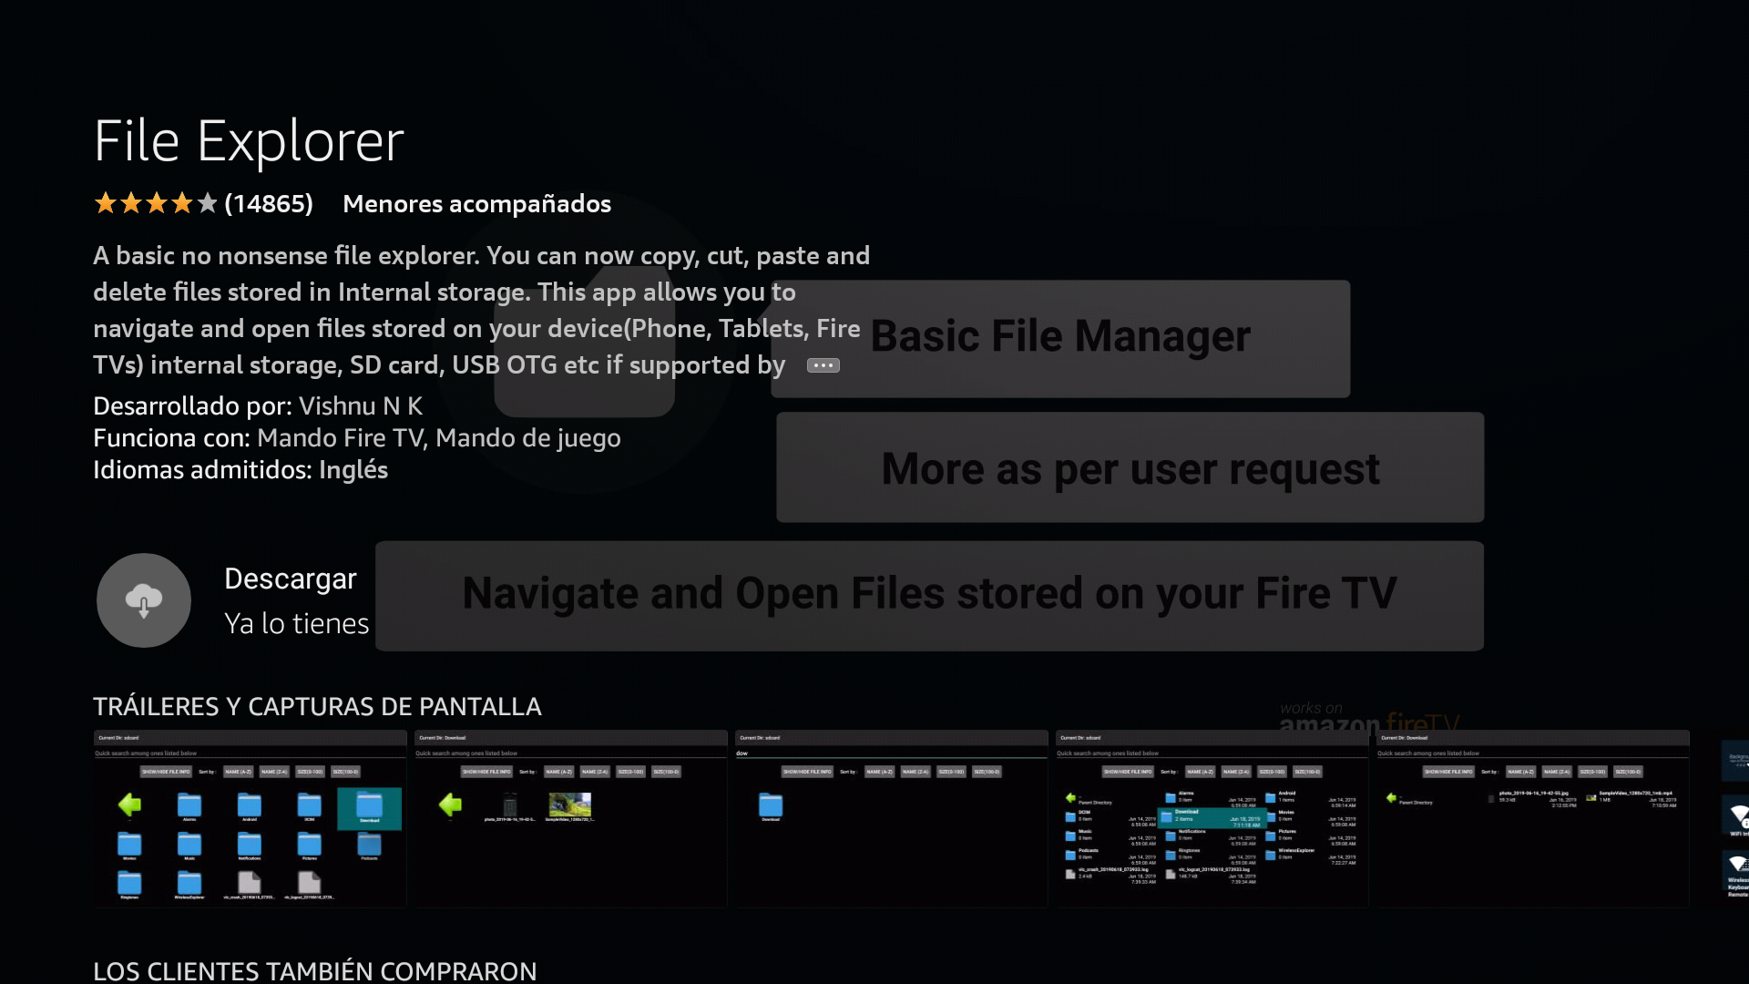
Task: Open the fourth app screenshot thumbnail
Action: tap(1212, 820)
